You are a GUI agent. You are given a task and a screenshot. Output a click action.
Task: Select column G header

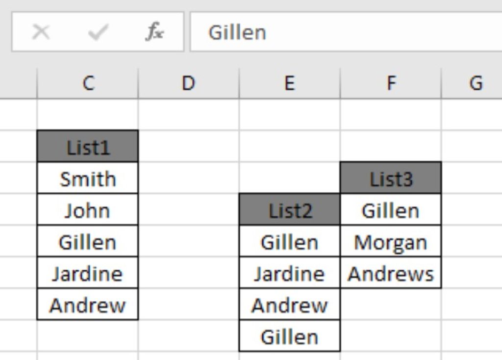(476, 83)
